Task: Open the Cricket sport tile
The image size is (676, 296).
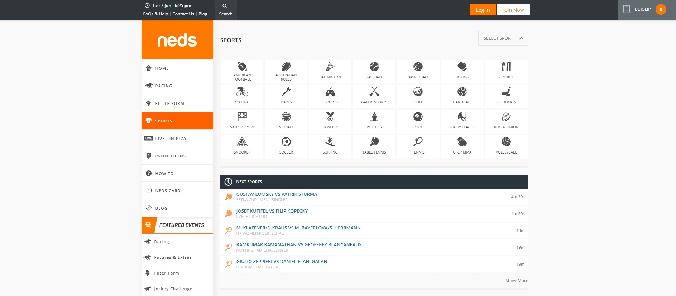Action: pos(506,72)
